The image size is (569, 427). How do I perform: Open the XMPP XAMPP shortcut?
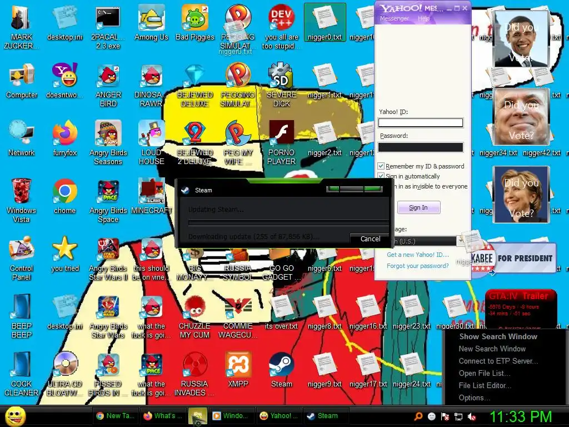pyautogui.click(x=238, y=370)
